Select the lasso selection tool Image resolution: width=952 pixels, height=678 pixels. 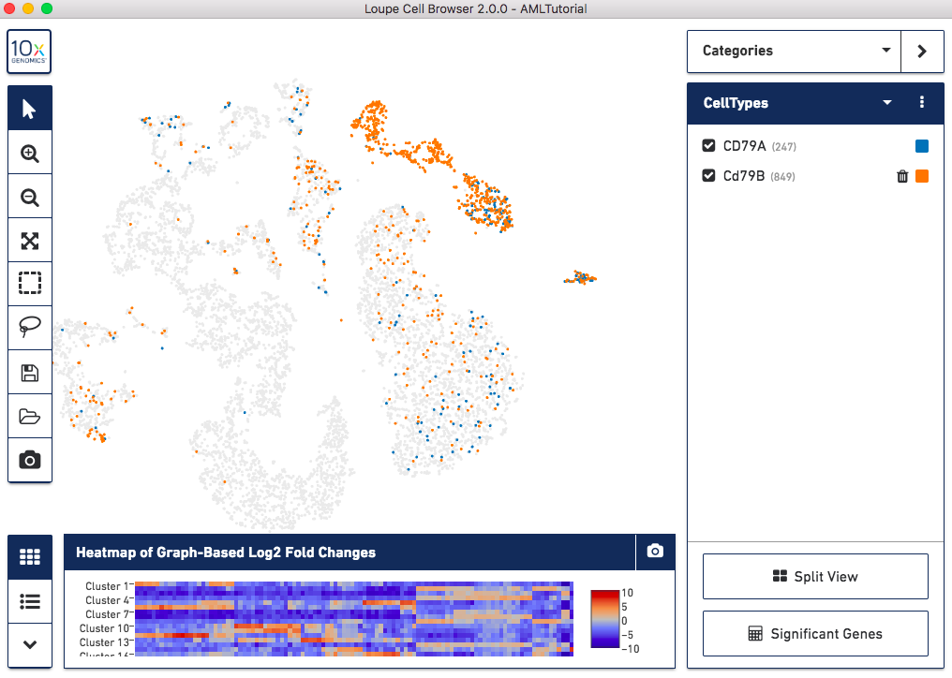[29, 327]
